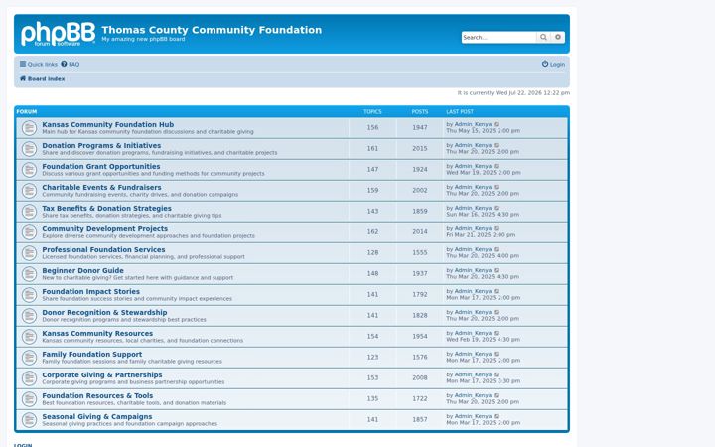Click the forum icon beside Foundation Grant Opportunities
Viewport: 715px width, 447px height.
[x=29, y=170]
